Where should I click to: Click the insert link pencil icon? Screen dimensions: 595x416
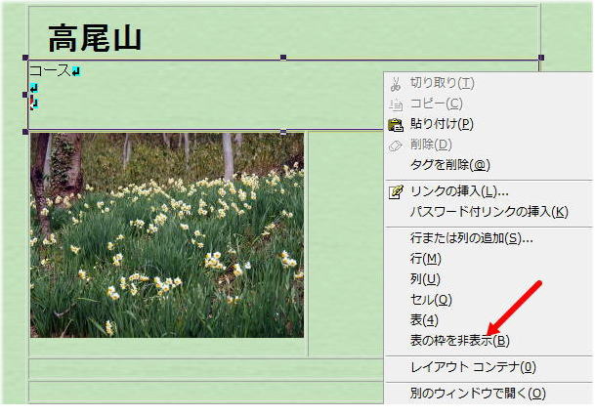pos(396,191)
